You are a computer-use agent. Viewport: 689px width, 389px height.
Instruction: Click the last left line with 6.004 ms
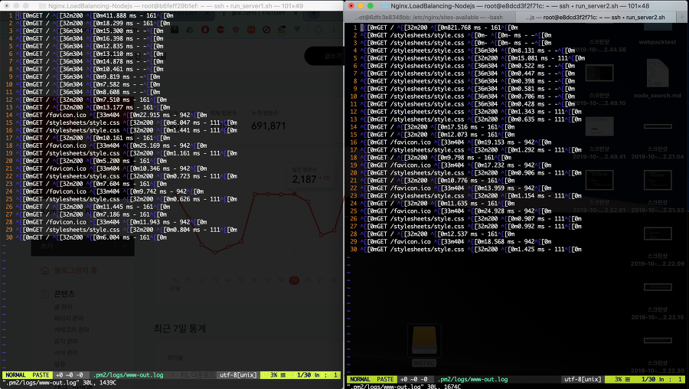[91, 237]
